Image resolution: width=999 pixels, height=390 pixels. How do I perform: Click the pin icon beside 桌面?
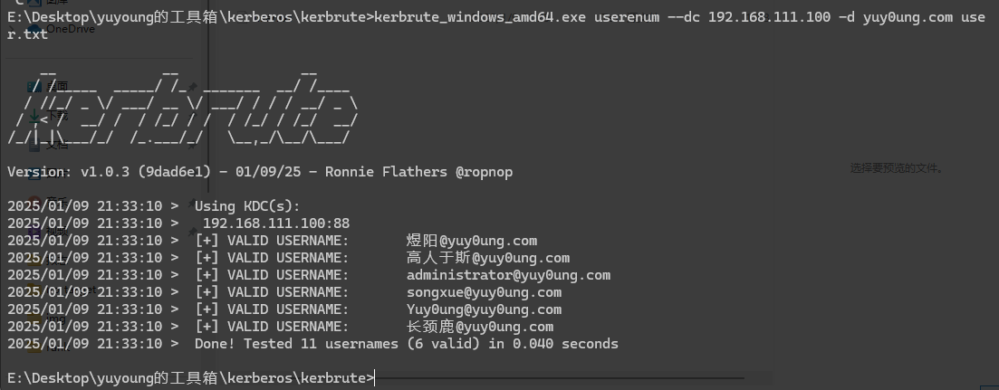[192, 87]
